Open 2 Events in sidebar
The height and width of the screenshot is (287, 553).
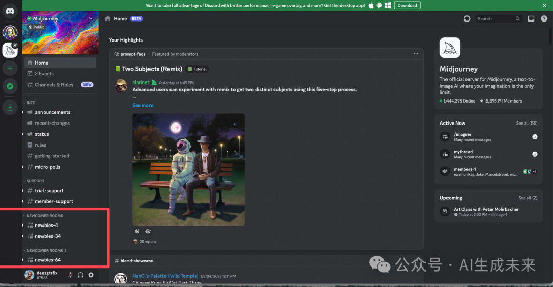[60, 73]
